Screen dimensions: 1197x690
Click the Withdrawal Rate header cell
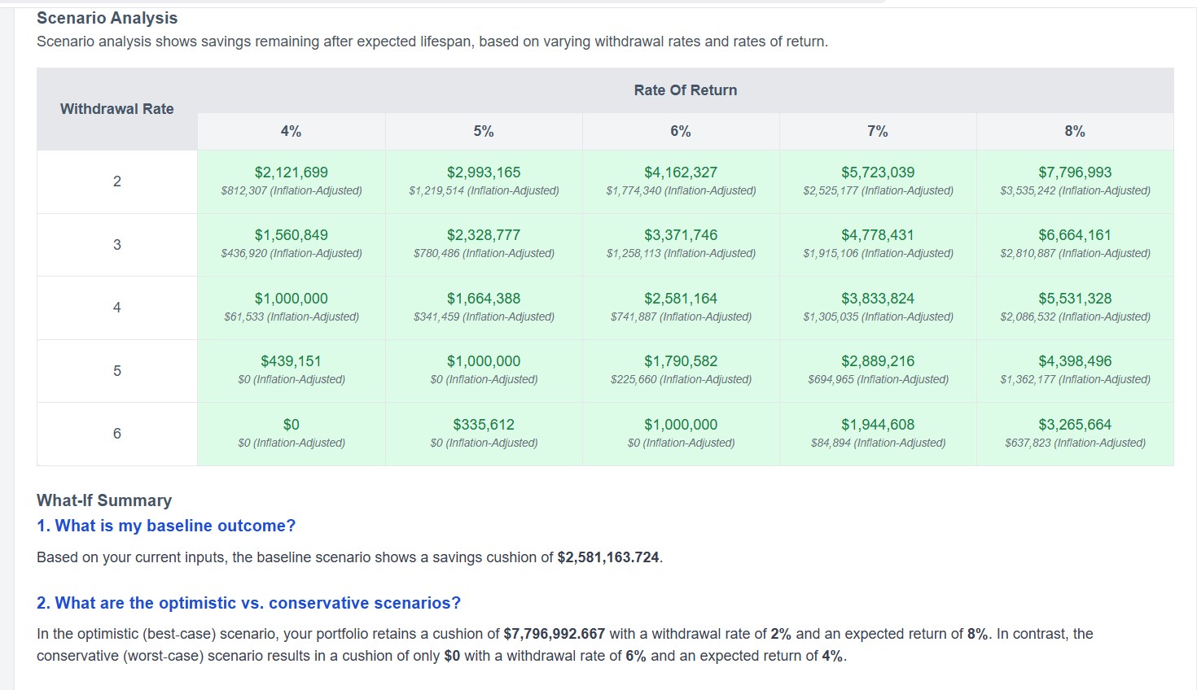pyautogui.click(x=116, y=108)
